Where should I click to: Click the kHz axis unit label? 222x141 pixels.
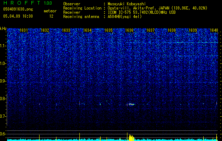point(3,29)
